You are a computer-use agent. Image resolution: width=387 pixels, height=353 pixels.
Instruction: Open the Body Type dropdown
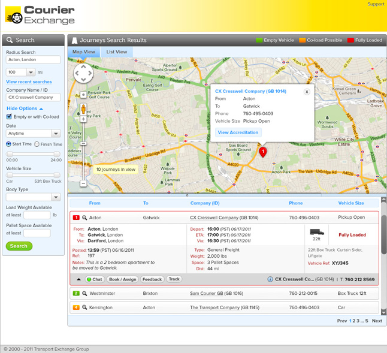(x=56, y=197)
